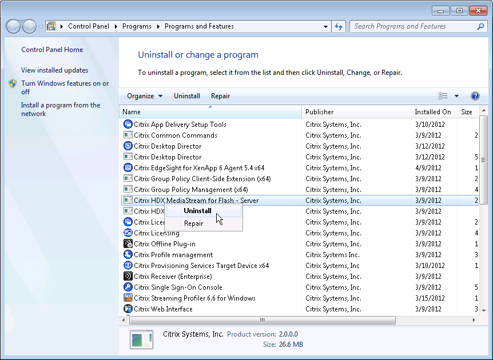Click the Citrix Systems Inc. publisher of Profile management

(x=332, y=255)
